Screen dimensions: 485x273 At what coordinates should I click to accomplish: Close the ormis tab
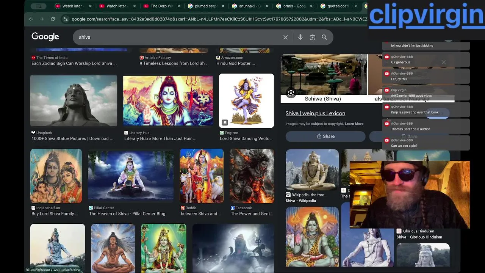(x=311, y=6)
